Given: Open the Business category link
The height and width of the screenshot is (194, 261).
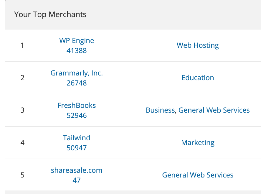Looking at the screenshot, I should click(160, 110).
